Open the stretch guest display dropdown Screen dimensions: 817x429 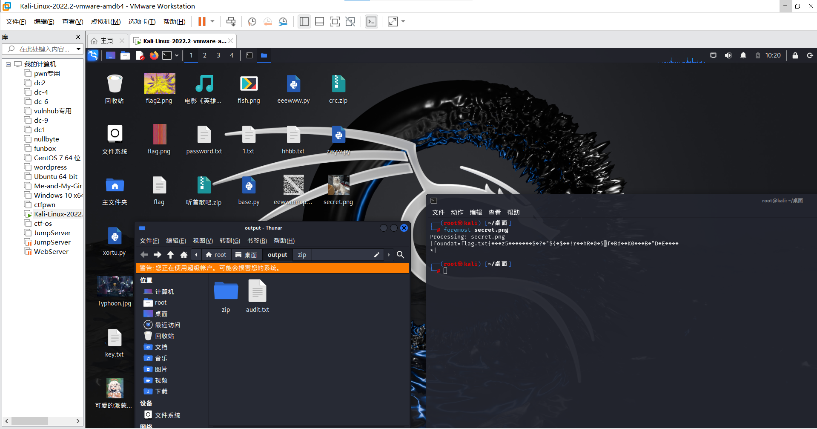click(x=403, y=22)
